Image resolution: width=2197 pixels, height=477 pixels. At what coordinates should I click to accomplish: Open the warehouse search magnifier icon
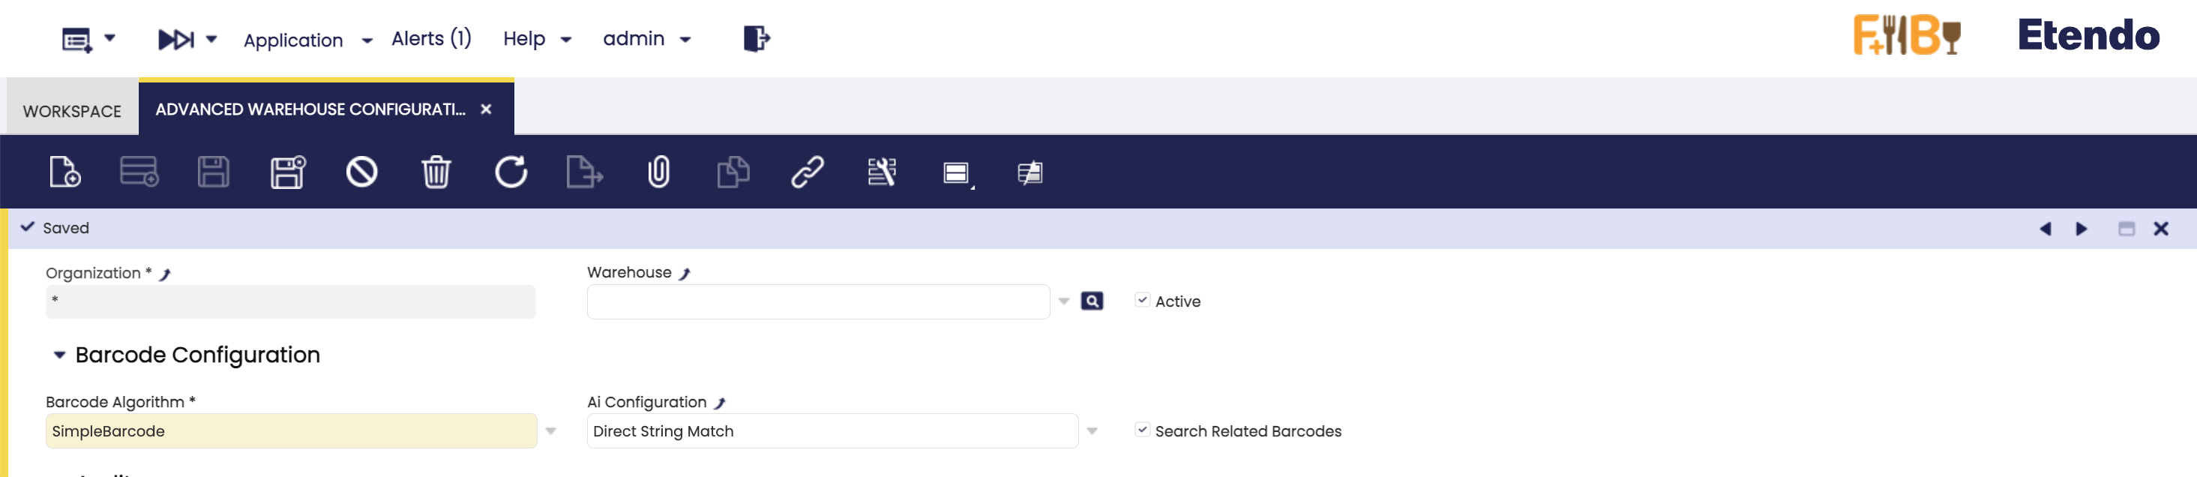point(1092,301)
